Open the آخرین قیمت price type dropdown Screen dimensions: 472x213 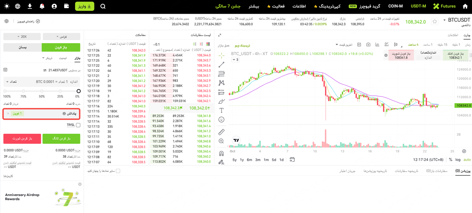click(x=344, y=45)
